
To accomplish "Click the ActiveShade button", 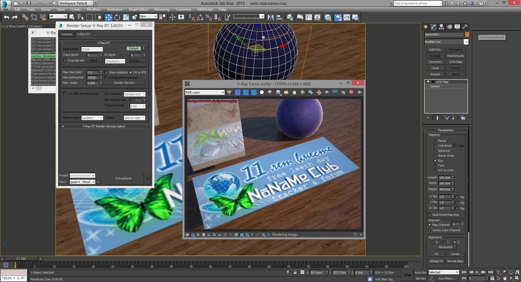I will (x=123, y=178).
